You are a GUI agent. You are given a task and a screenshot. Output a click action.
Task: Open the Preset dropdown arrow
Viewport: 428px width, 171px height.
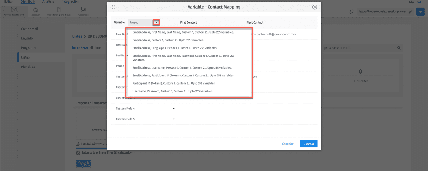[x=156, y=22]
